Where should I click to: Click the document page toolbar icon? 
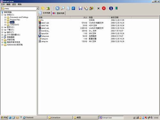68,8
